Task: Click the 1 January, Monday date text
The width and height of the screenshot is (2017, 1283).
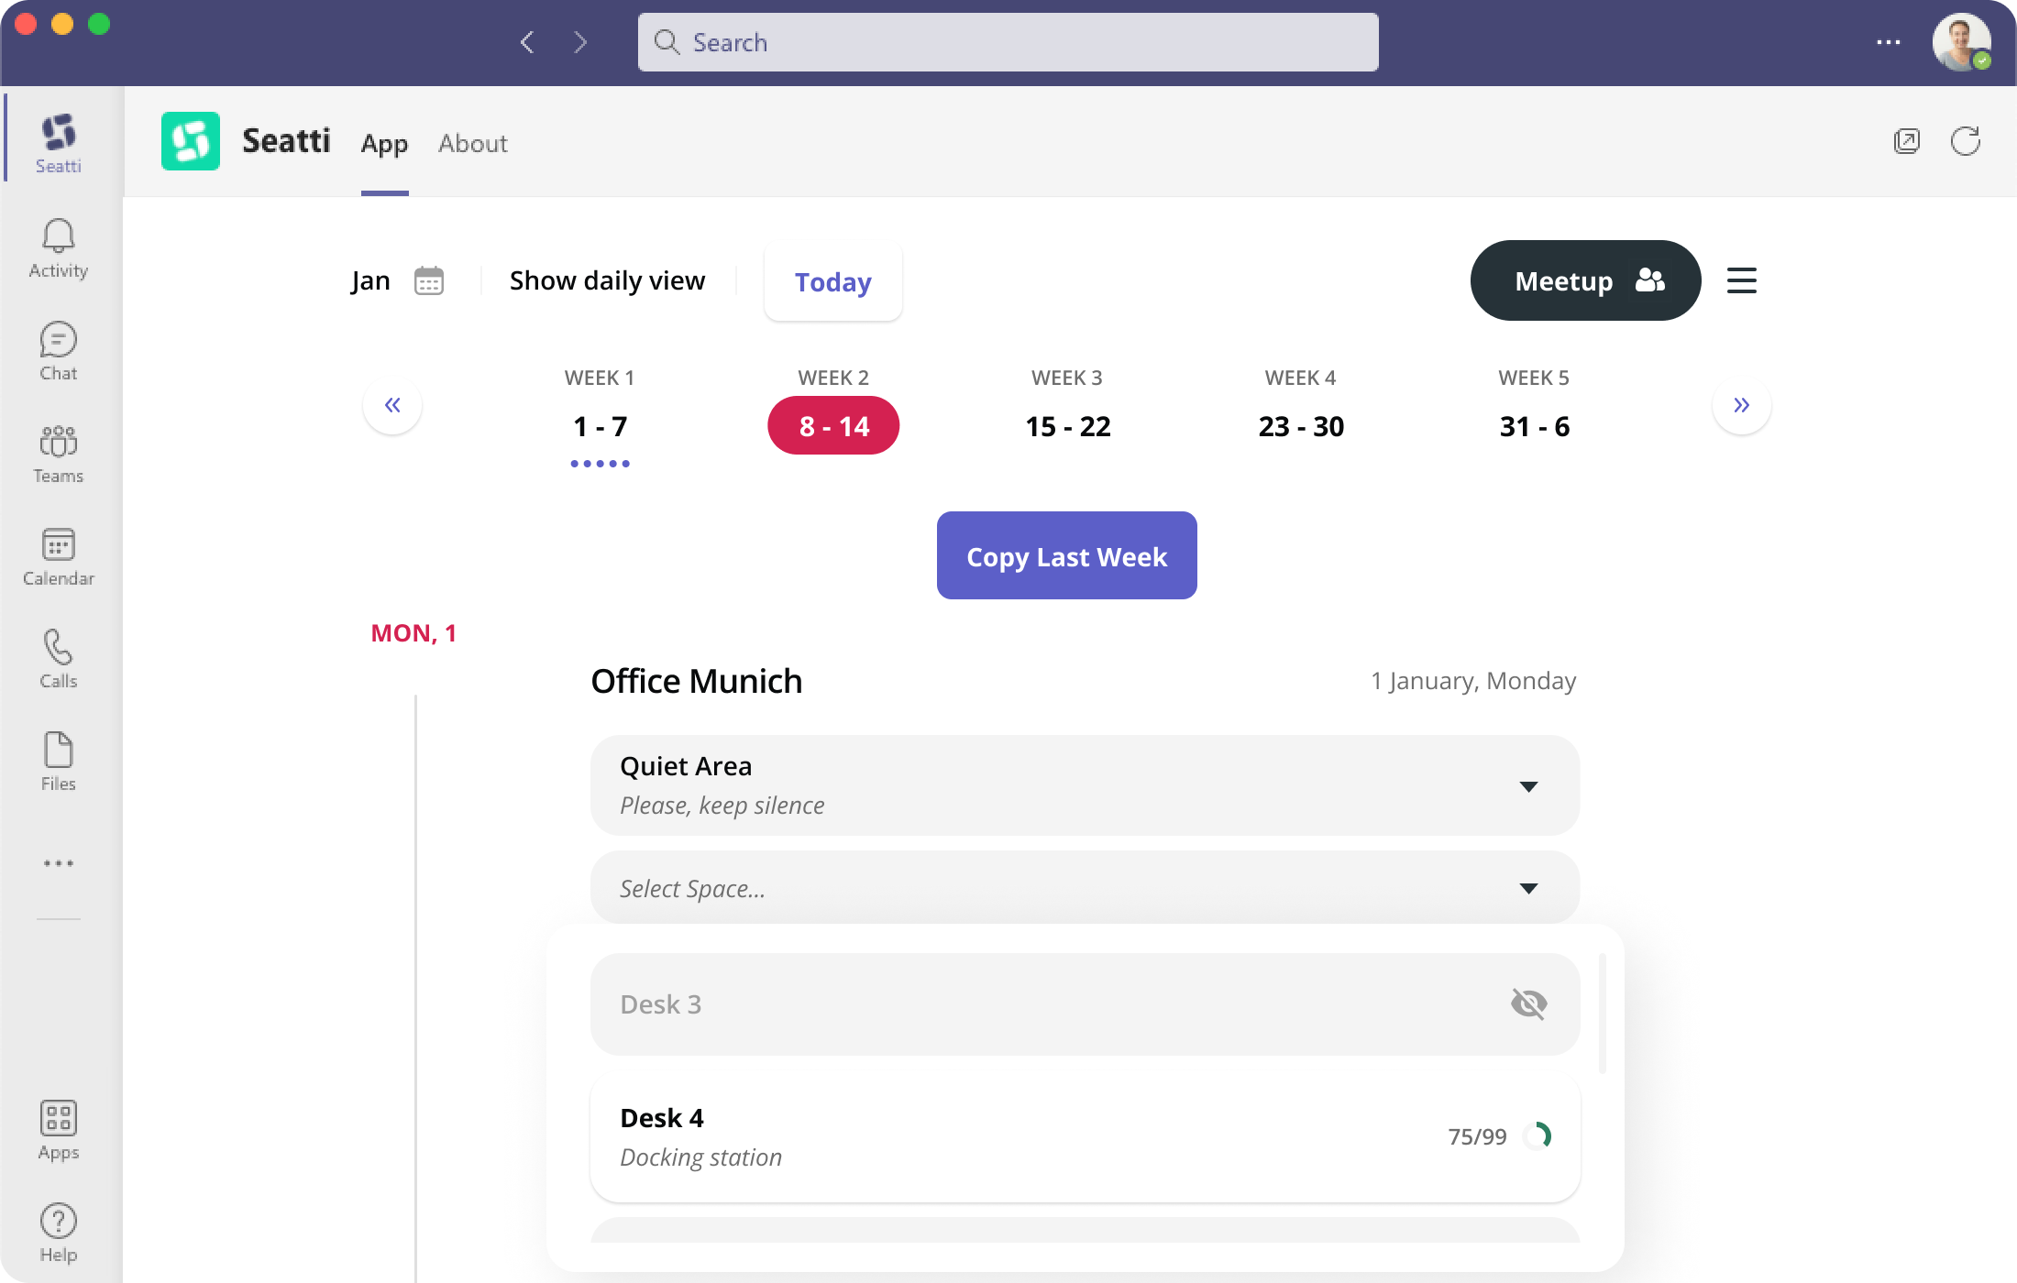Action: click(1473, 681)
